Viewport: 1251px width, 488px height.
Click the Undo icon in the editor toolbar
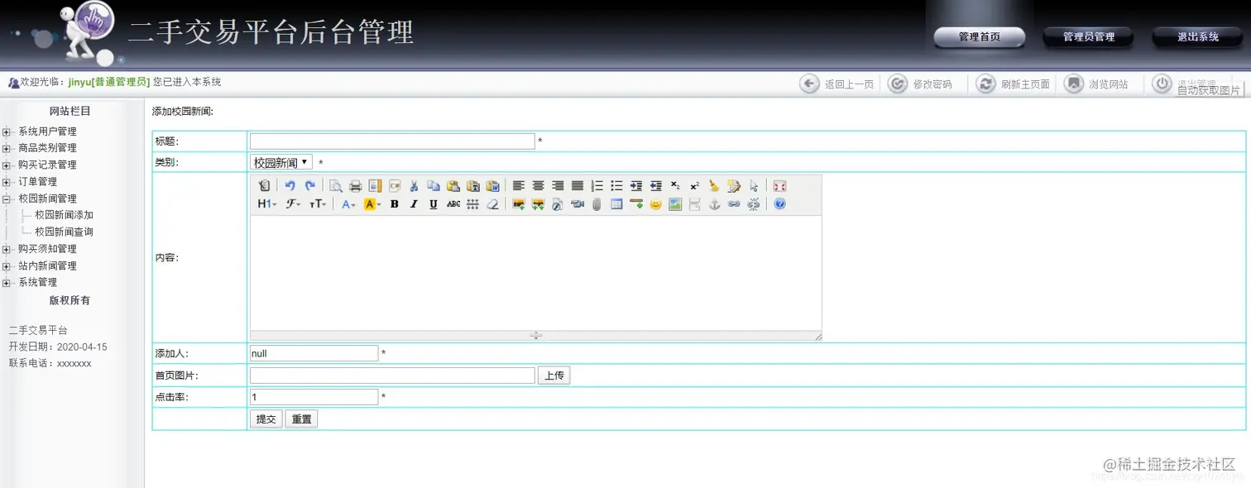[x=290, y=186]
